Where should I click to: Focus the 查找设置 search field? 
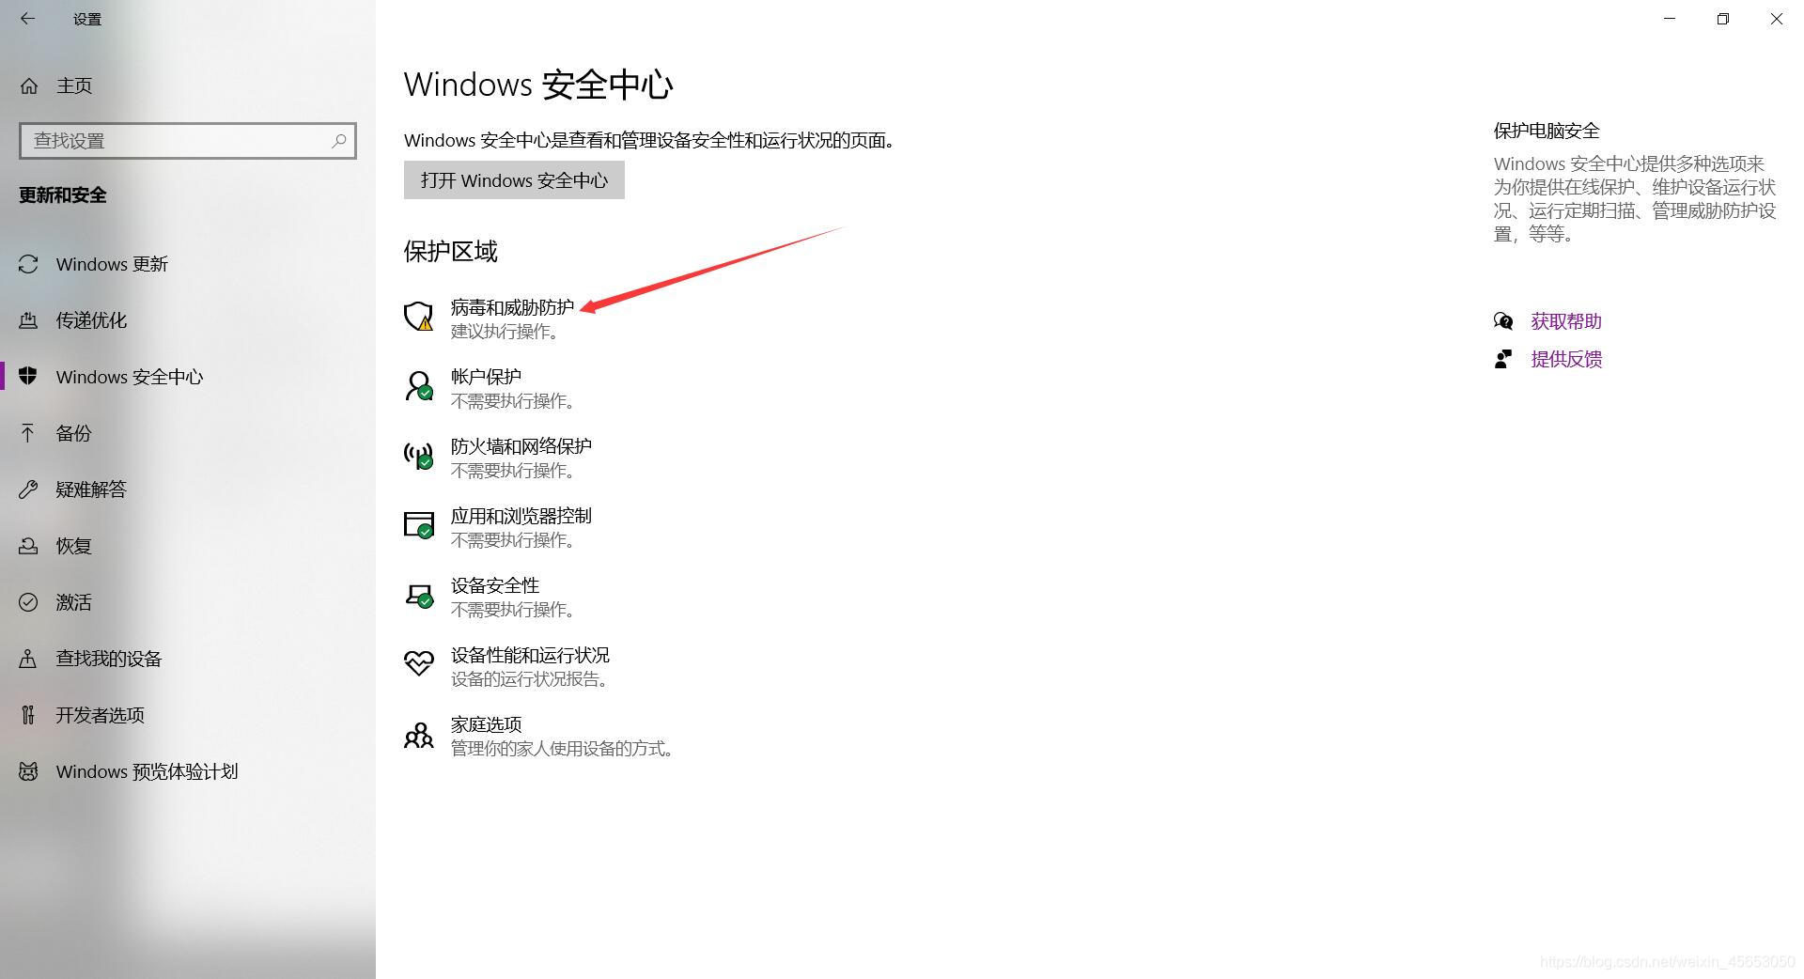(188, 141)
